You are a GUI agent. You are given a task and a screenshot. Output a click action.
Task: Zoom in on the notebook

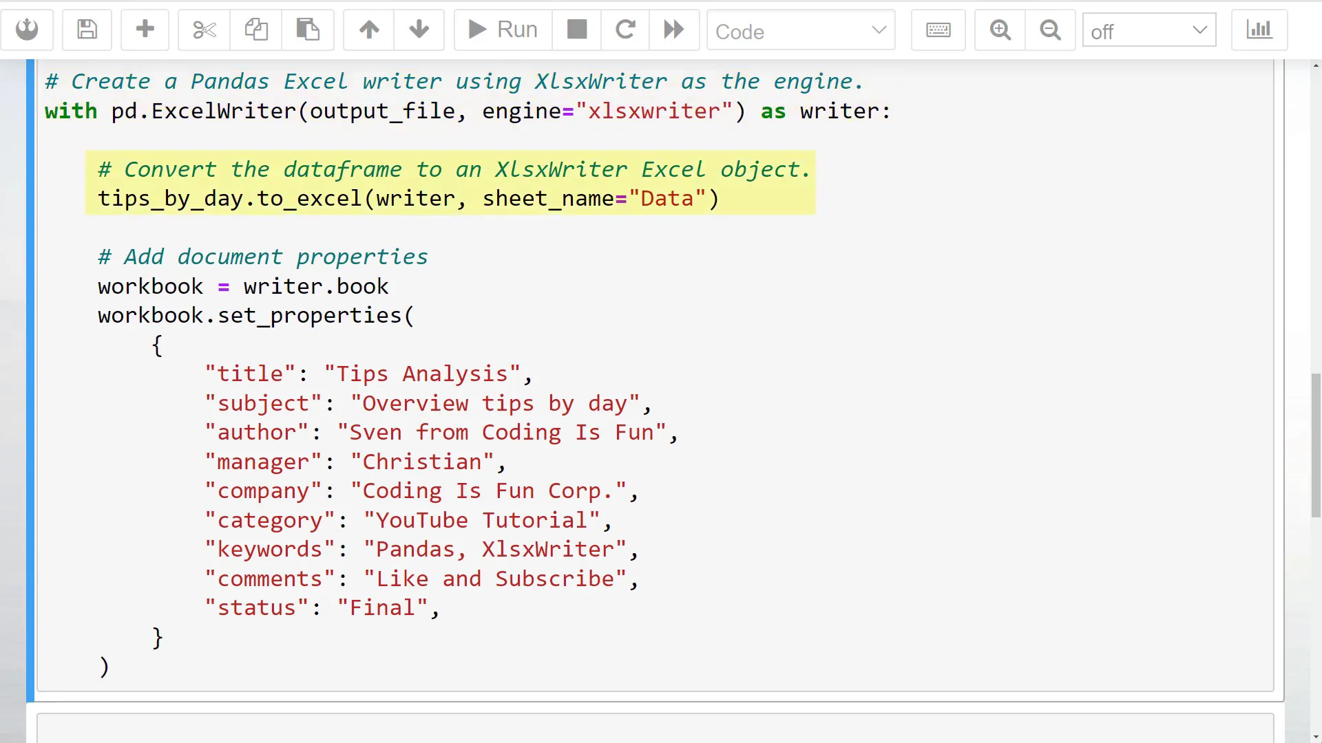click(x=999, y=30)
